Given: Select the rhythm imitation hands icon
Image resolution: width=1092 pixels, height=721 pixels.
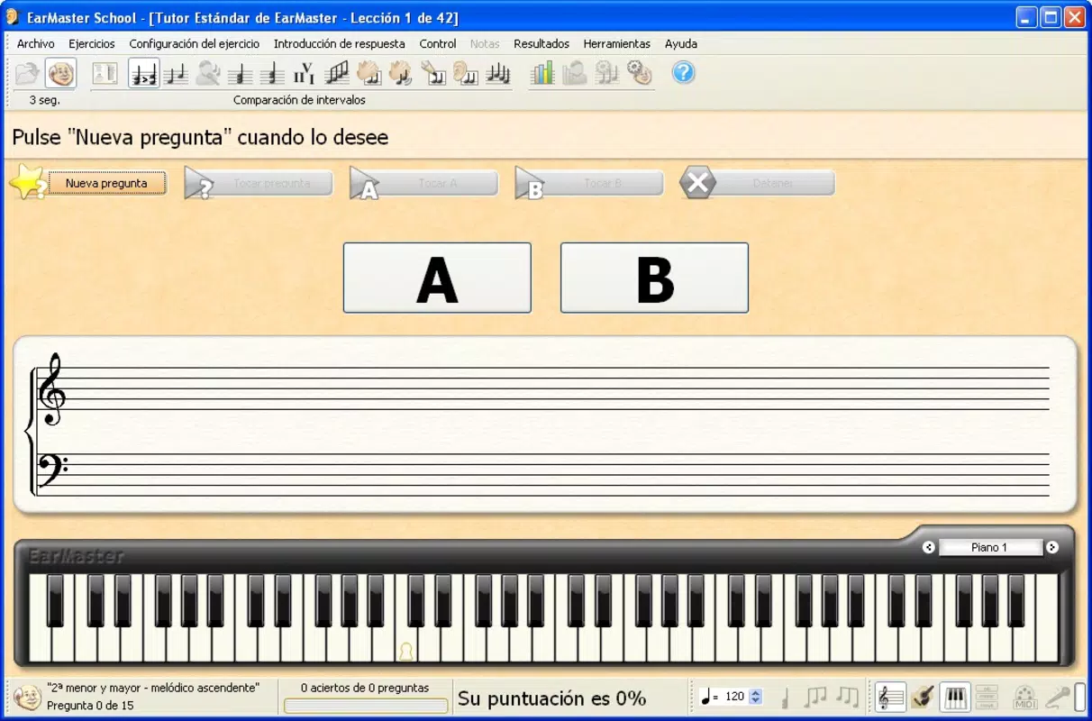Looking at the screenshot, I should click(401, 73).
